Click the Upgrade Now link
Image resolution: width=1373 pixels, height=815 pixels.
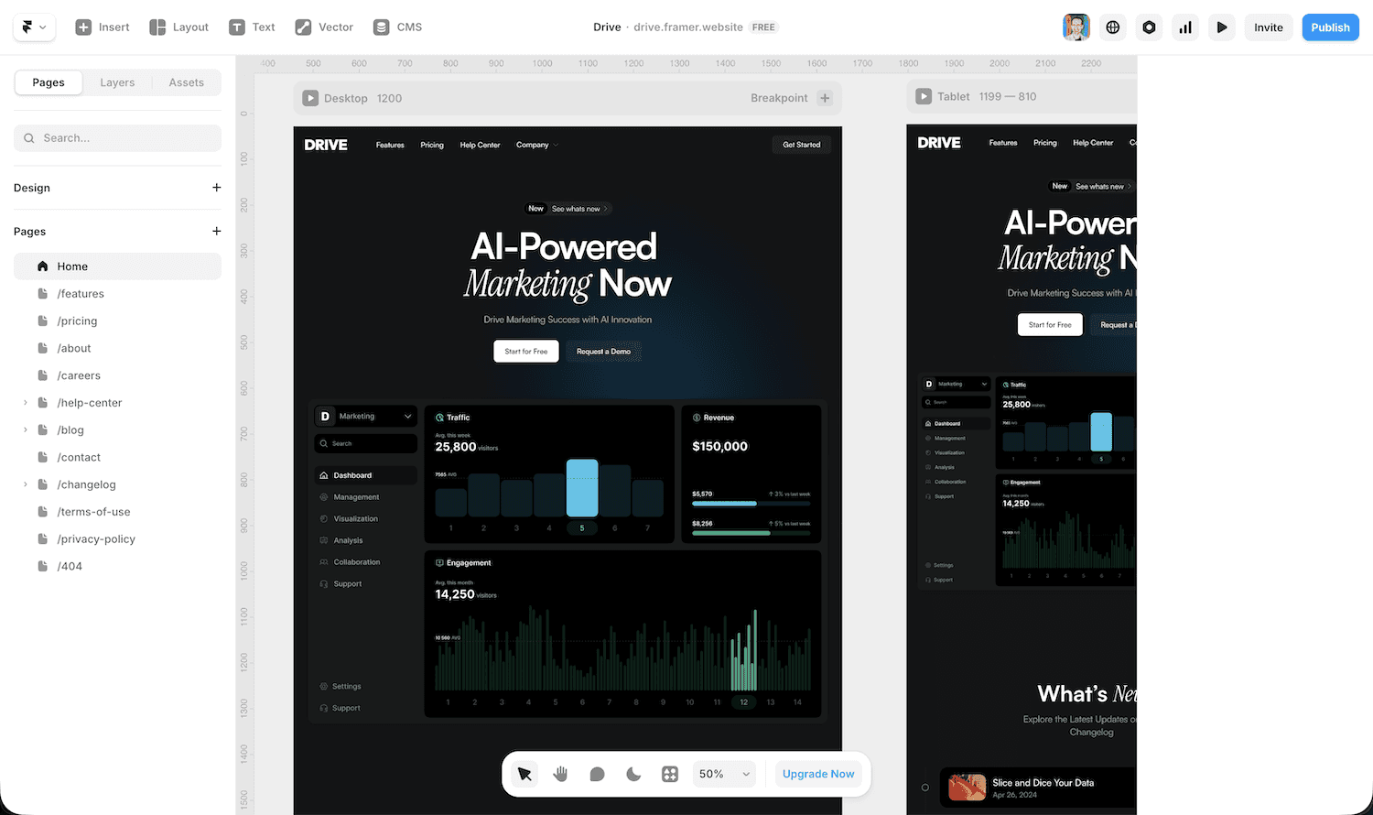(x=818, y=774)
